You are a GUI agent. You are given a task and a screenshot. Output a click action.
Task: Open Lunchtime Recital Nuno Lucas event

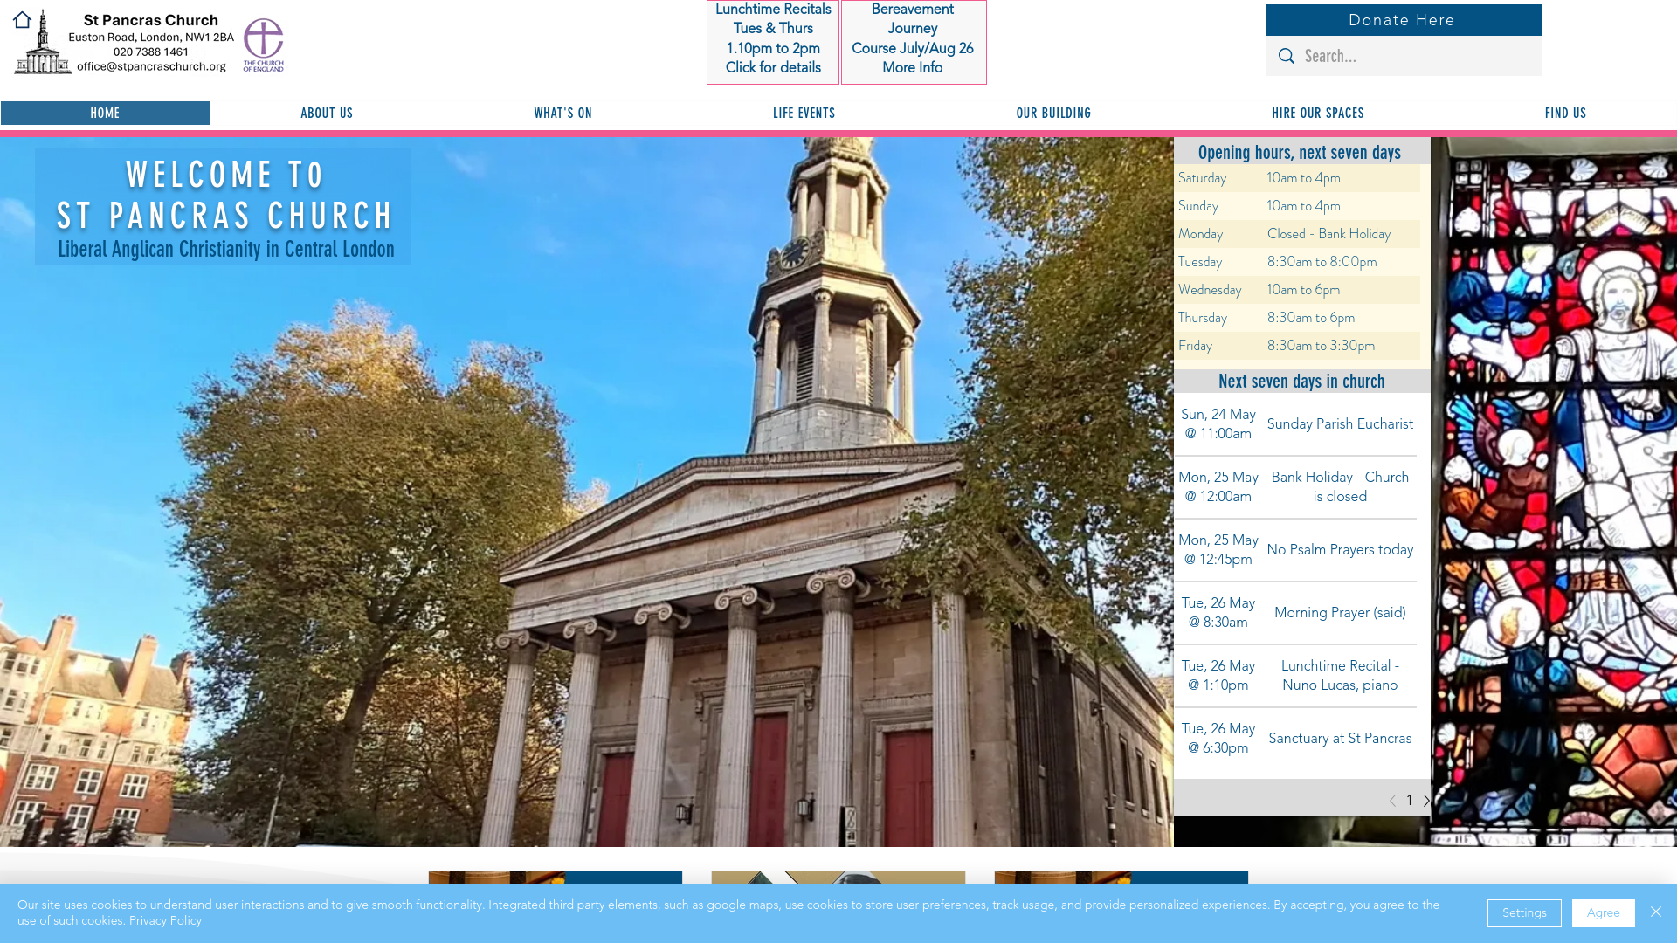pos(1340,675)
